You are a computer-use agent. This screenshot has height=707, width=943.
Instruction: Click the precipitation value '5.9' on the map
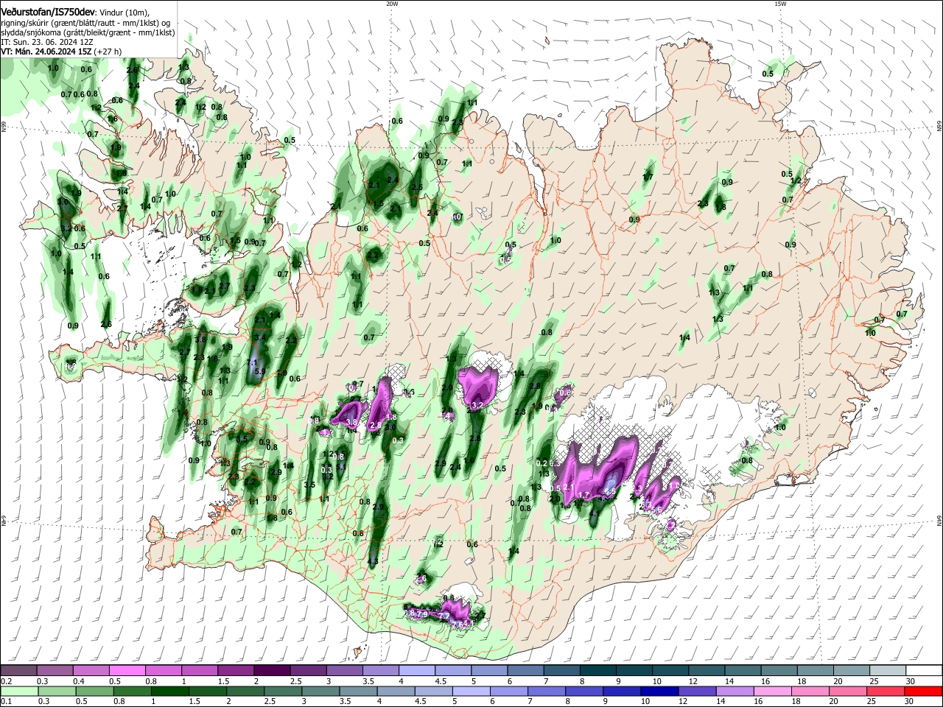pos(259,373)
